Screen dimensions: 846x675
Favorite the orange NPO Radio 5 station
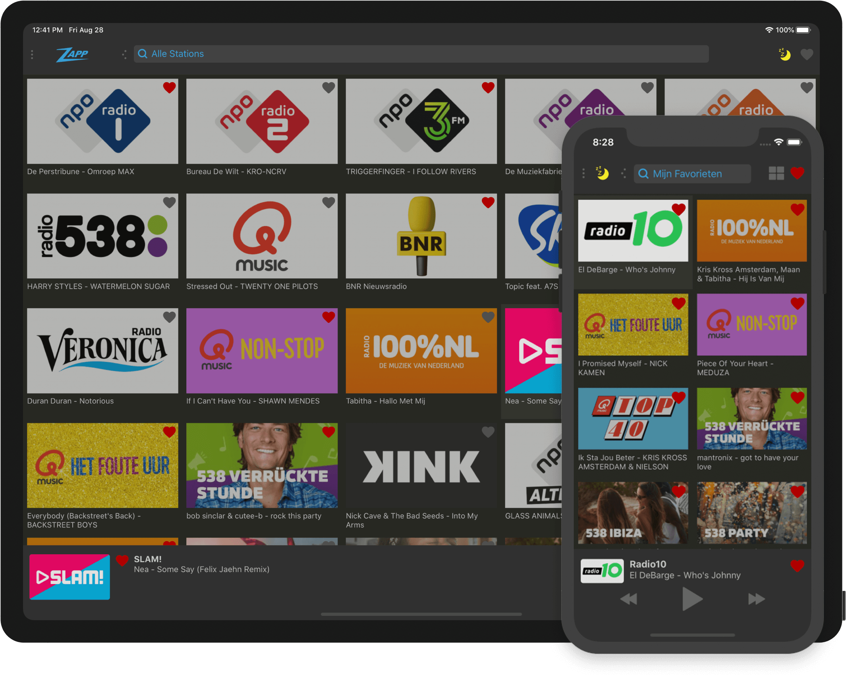coord(807,87)
